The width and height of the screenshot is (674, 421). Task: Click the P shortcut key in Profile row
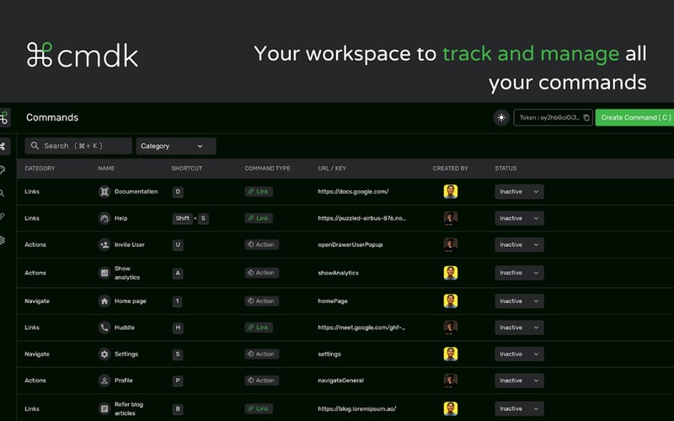pyautogui.click(x=178, y=381)
